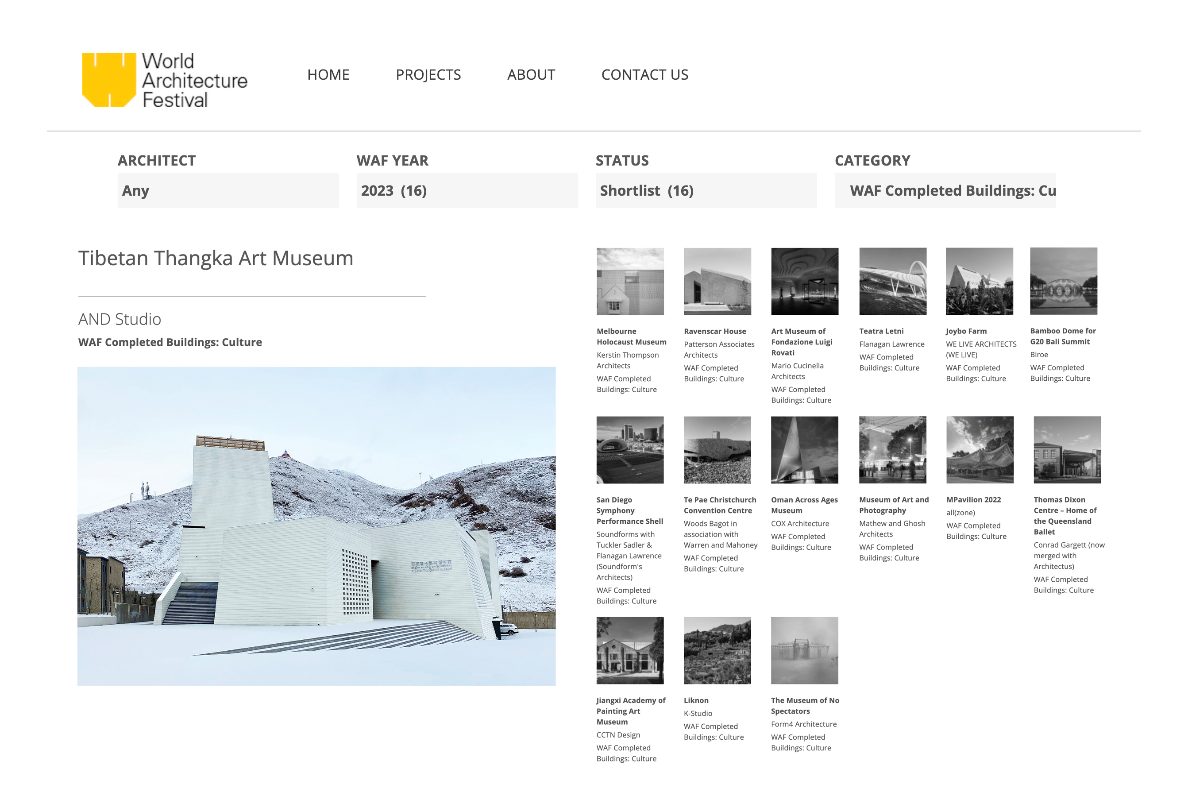Go to the ABOUT page

pos(531,75)
